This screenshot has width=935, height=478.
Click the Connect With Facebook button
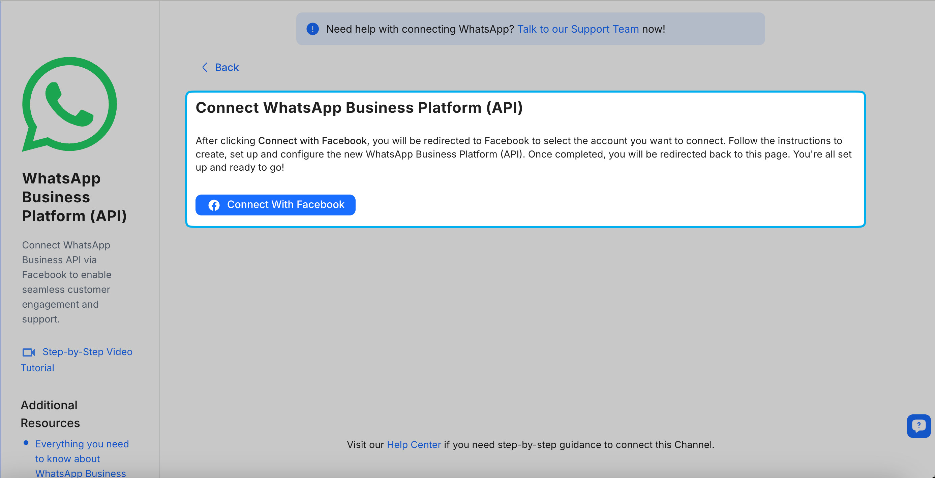coord(275,205)
